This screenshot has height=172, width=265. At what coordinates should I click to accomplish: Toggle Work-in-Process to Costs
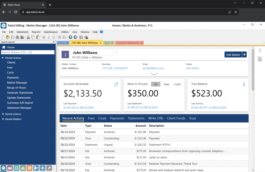point(177,84)
